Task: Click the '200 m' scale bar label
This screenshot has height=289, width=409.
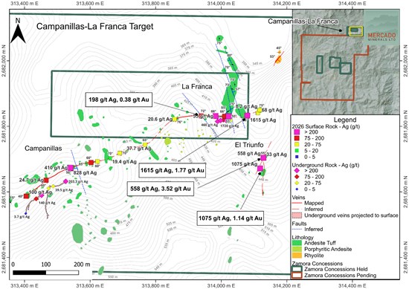Action: click(82, 264)
